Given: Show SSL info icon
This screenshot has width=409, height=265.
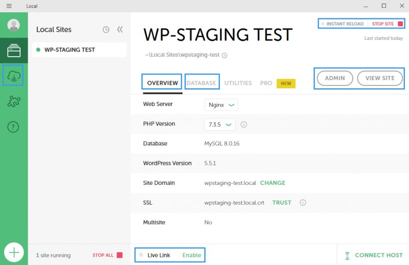Looking at the screenshot, I should [x=303, y=203].
